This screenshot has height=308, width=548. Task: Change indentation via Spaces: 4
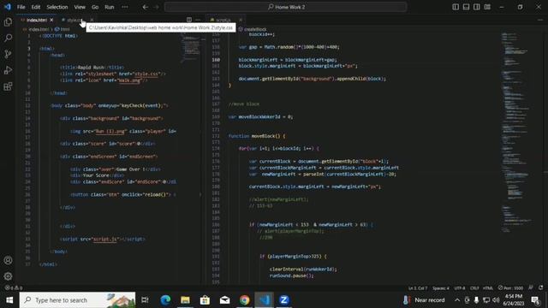coord(441,288)
